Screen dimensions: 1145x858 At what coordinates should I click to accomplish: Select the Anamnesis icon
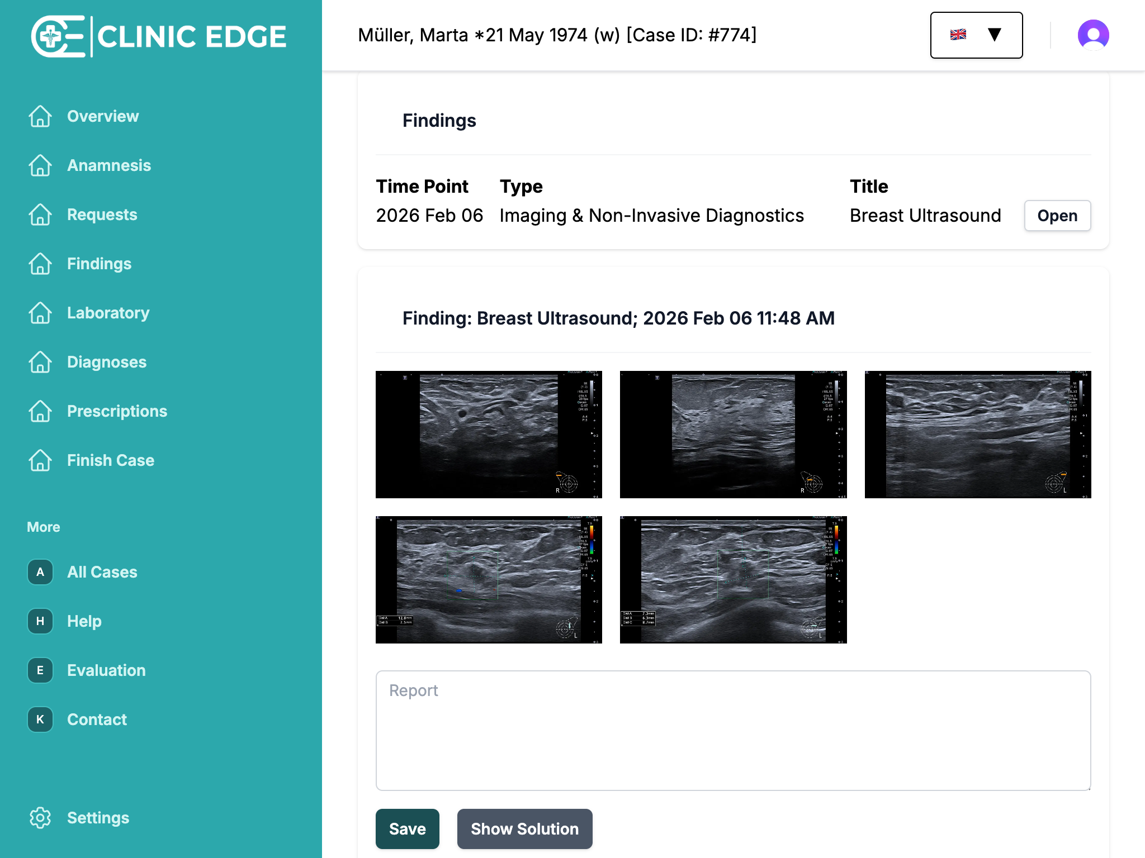[40, 165]
